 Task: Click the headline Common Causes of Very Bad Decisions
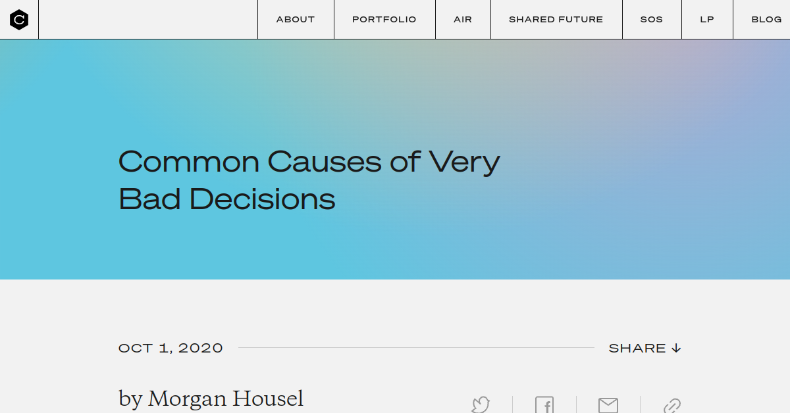tap(309, 180)
